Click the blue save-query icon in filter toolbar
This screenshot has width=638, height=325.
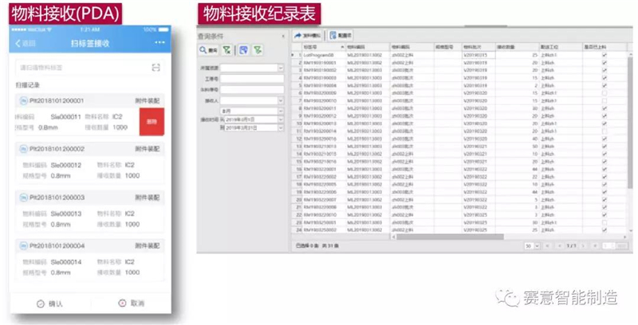tap(243, 50)
